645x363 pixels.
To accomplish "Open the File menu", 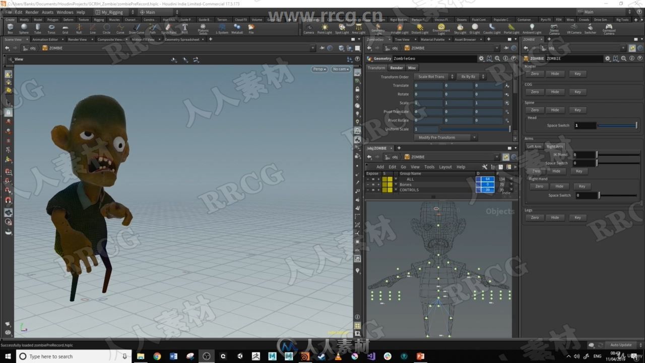I will tap(8, 12).
